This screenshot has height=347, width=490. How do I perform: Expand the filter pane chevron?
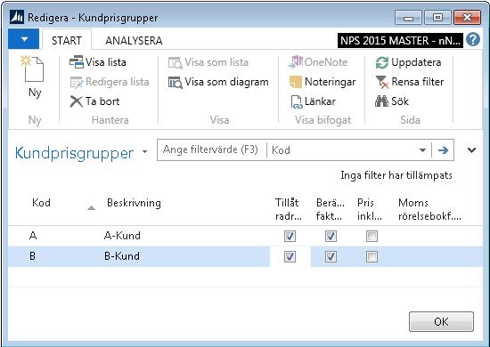[x=471, y=150]
